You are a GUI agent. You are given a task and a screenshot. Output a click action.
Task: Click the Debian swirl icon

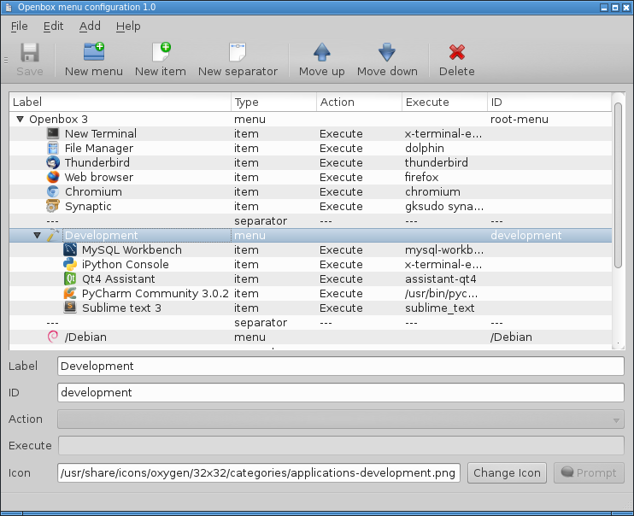click(x=53, y=337)
